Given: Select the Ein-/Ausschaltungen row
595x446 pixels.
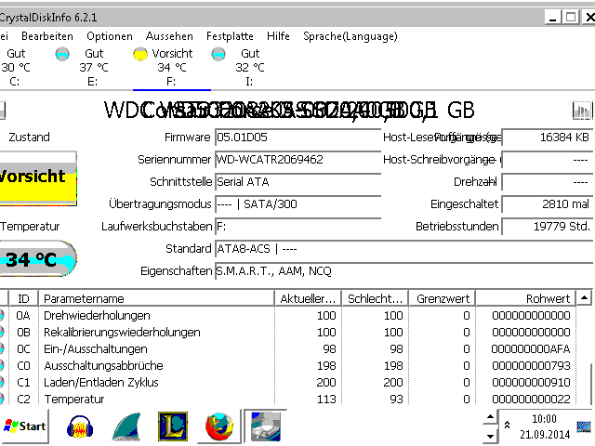Looking at the screenshot, I should pos(287,349).
